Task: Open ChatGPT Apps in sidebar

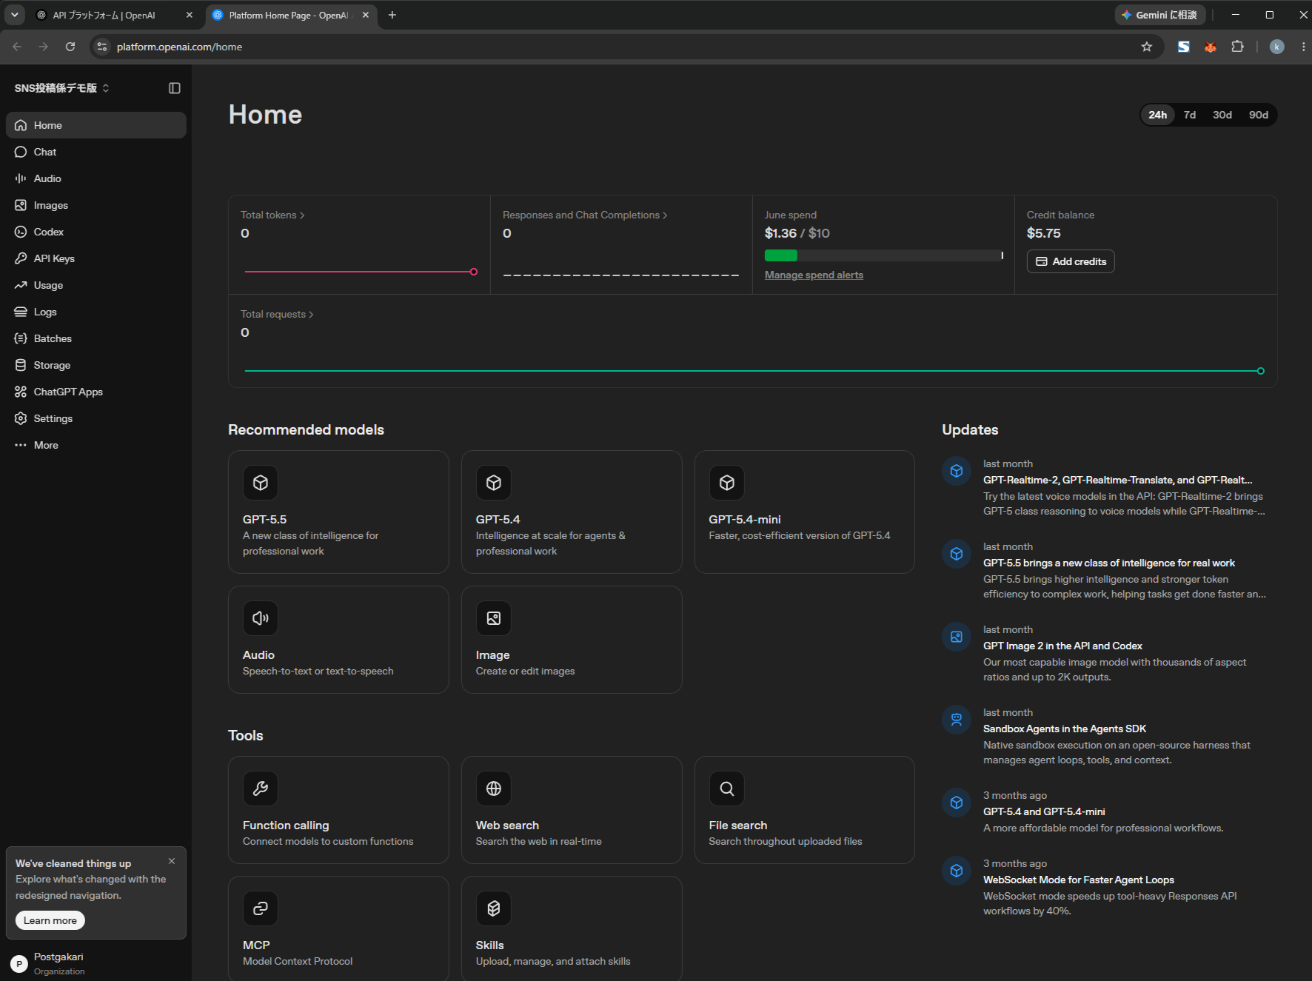Action: coord(96,392)
